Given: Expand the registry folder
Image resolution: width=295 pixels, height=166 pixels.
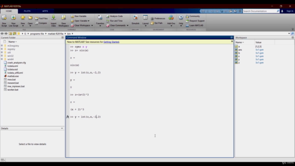Looking at the screenshot, I should pyautogui.click(x=2, y=49).
